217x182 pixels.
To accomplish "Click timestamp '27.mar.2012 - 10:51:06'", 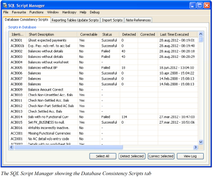I will click(177, 122).
